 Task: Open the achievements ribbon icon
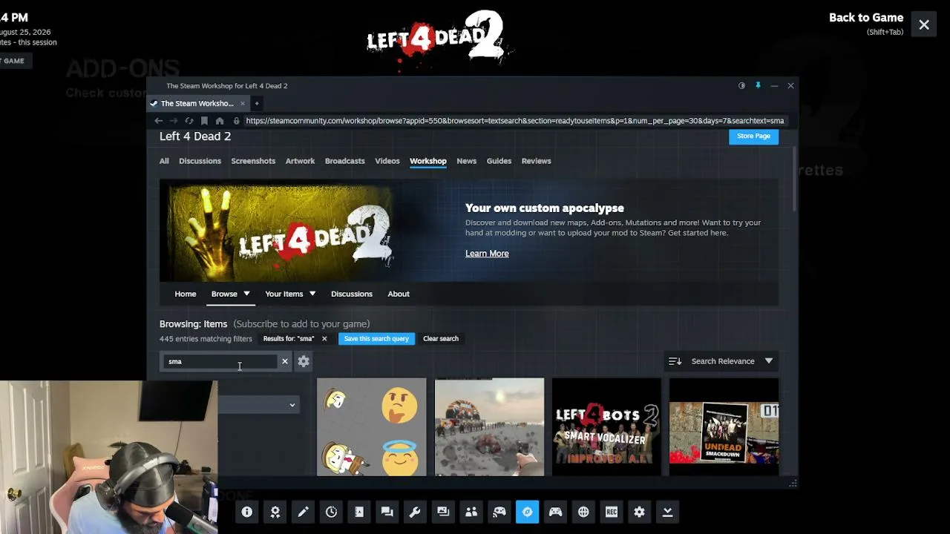pos(275,512)
